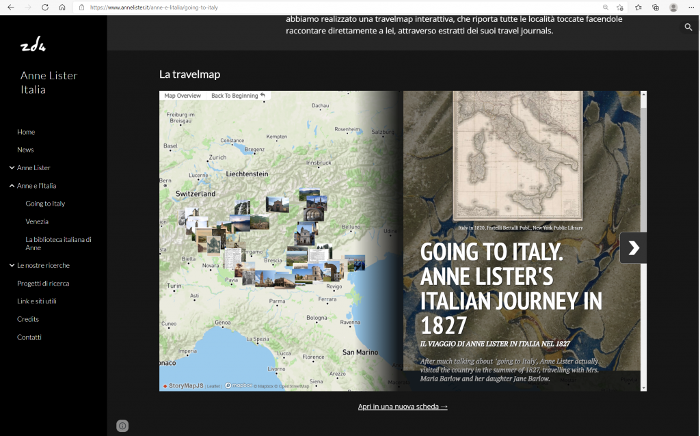Add this page to favorites
700x436 pixels.
pyautogui.click(x=620, y=8)
